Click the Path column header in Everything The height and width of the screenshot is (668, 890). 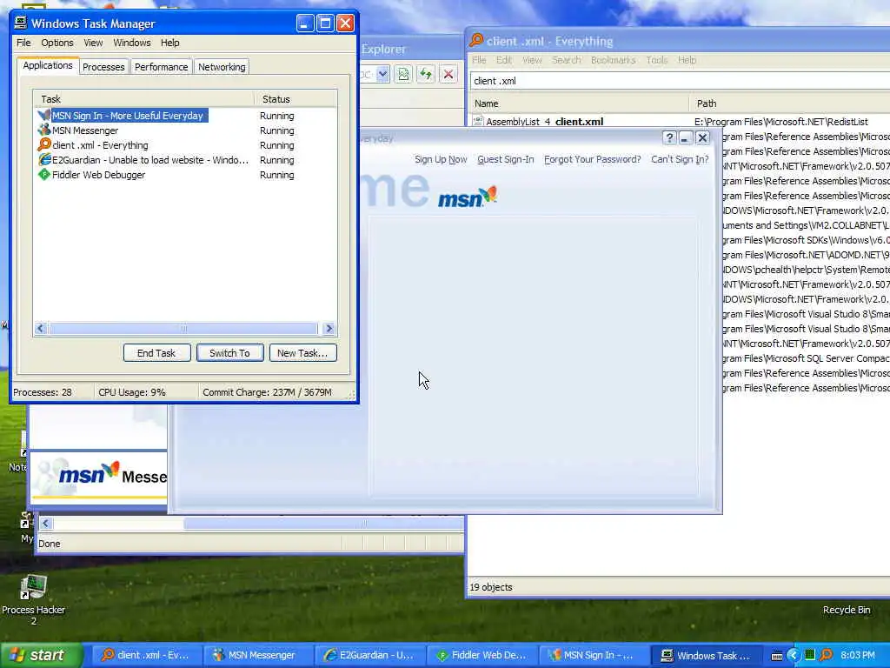(790, 104)
